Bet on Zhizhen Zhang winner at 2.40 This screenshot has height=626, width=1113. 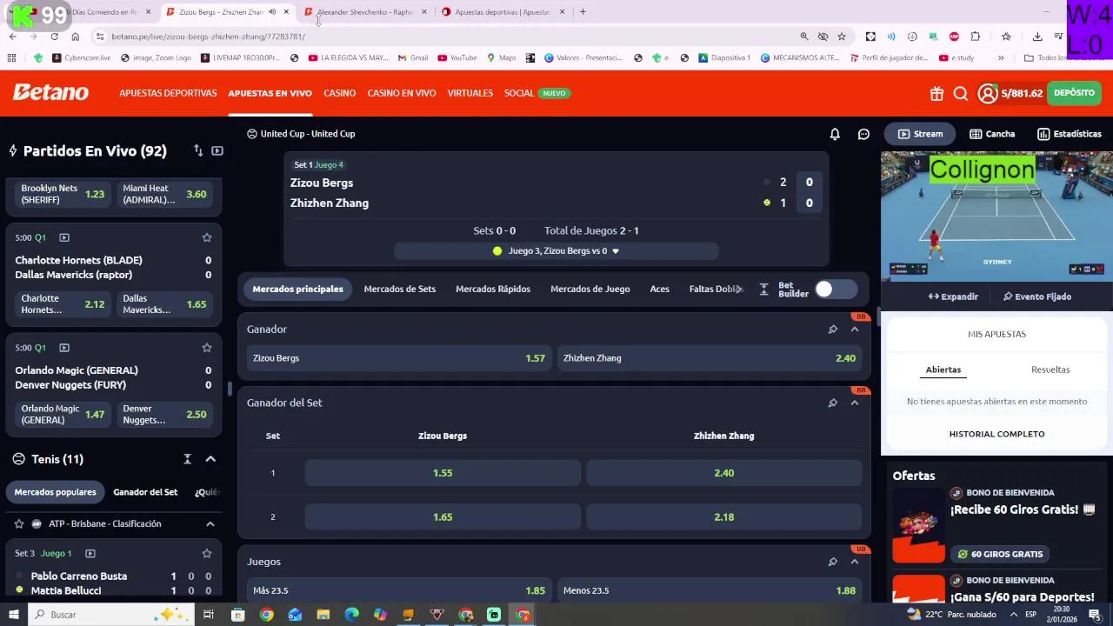click(710, 358)
